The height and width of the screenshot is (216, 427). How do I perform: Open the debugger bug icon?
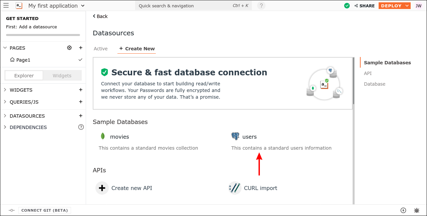(417, 210)
